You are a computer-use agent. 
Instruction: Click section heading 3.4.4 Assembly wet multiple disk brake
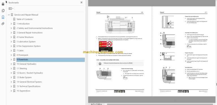(x=108, y=60)
